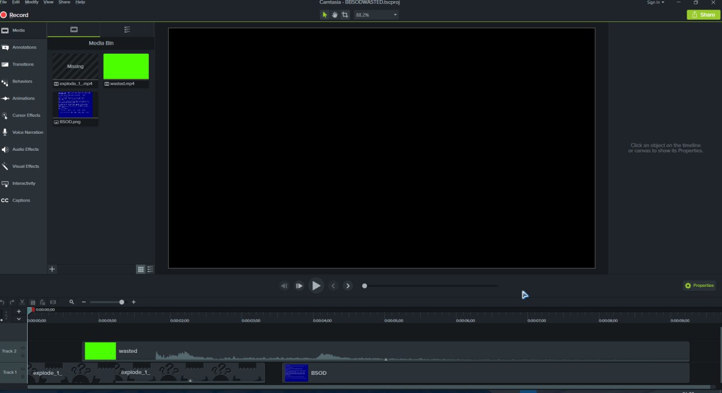Expand the Sign In dropdown

coord(655,2)
